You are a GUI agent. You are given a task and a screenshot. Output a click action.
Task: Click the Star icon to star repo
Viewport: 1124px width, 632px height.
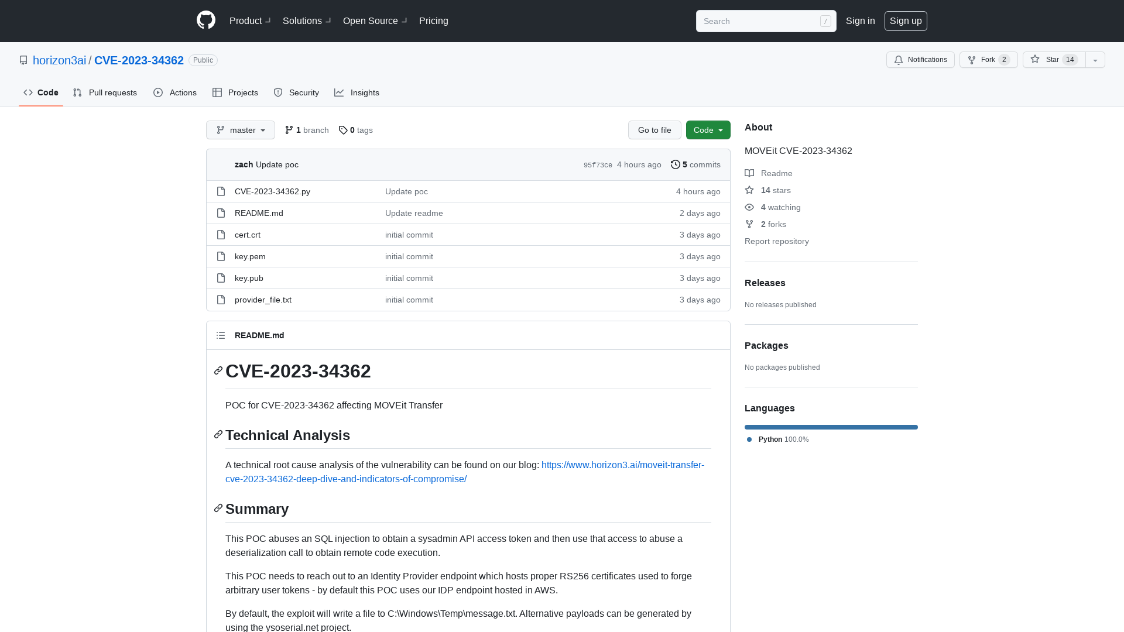1034,60
